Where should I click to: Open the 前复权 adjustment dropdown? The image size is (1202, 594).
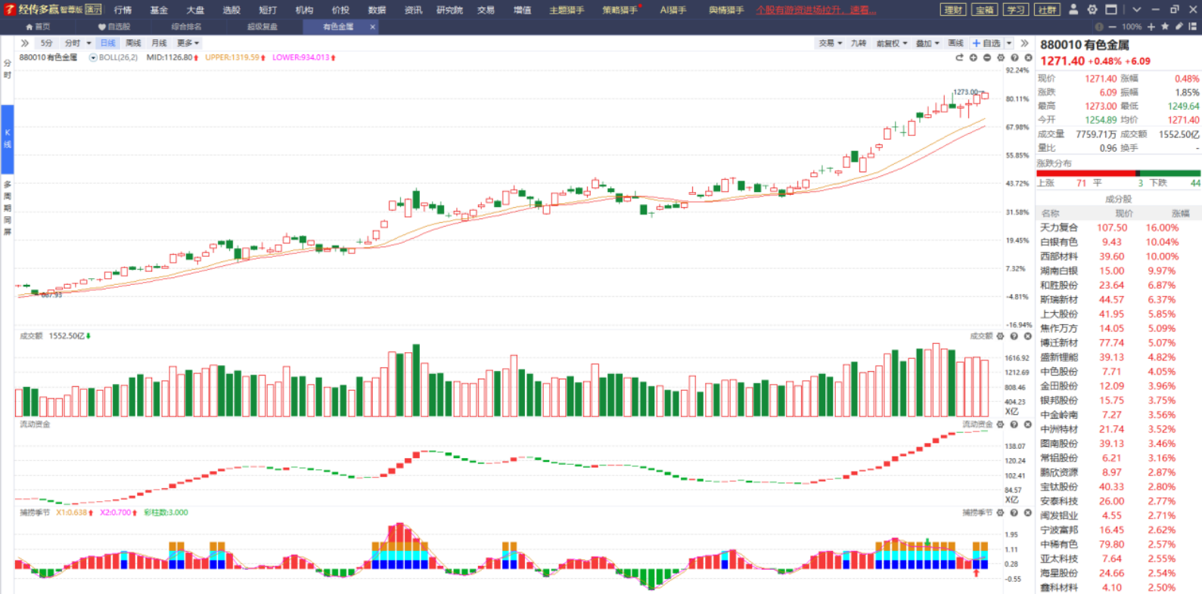[891, 43]
